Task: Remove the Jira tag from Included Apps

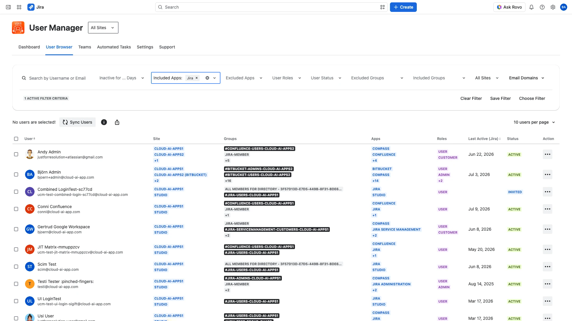Action: click(x=197, y=78)
